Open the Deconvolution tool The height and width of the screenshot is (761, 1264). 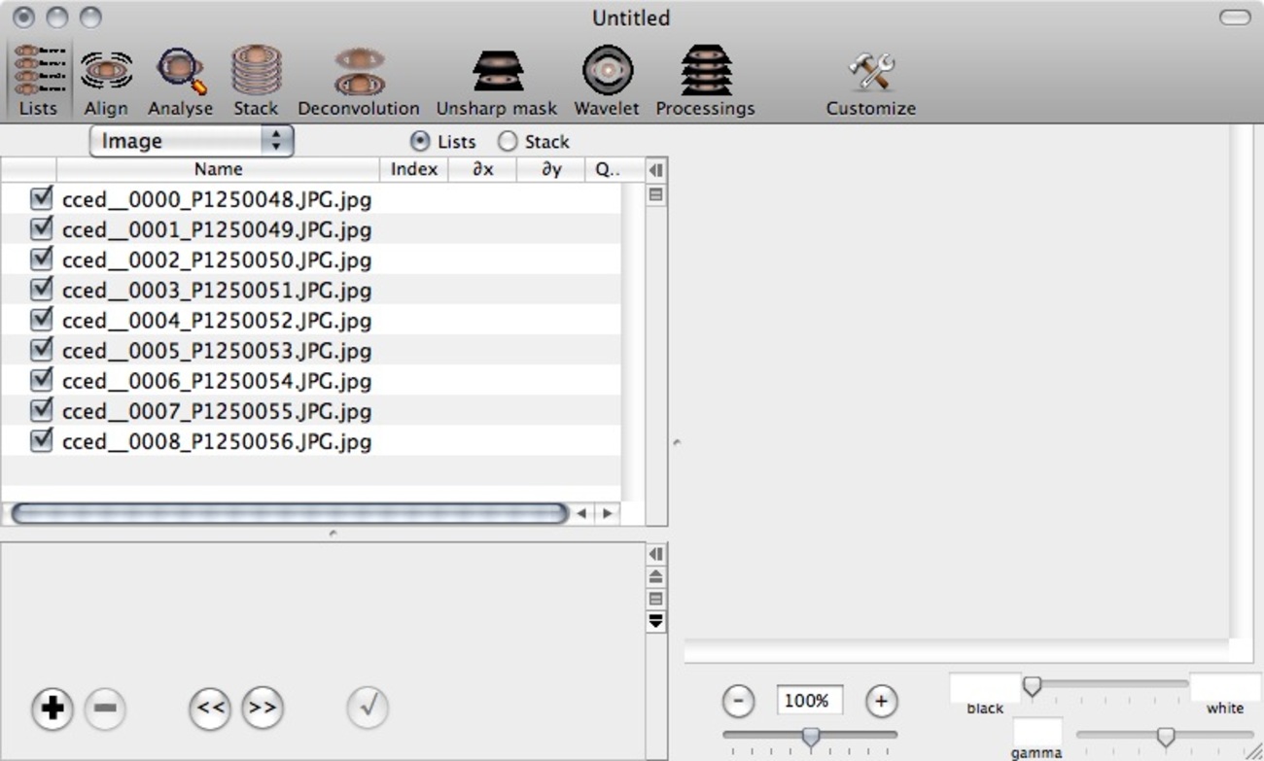tap(359, 81)
